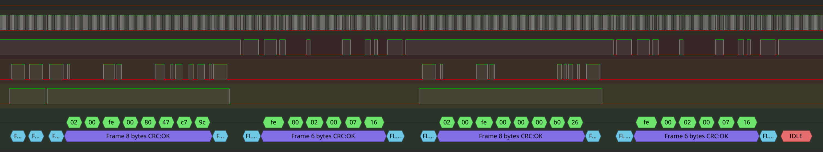Click the FL... flag just before IDLE

[768, 136]
